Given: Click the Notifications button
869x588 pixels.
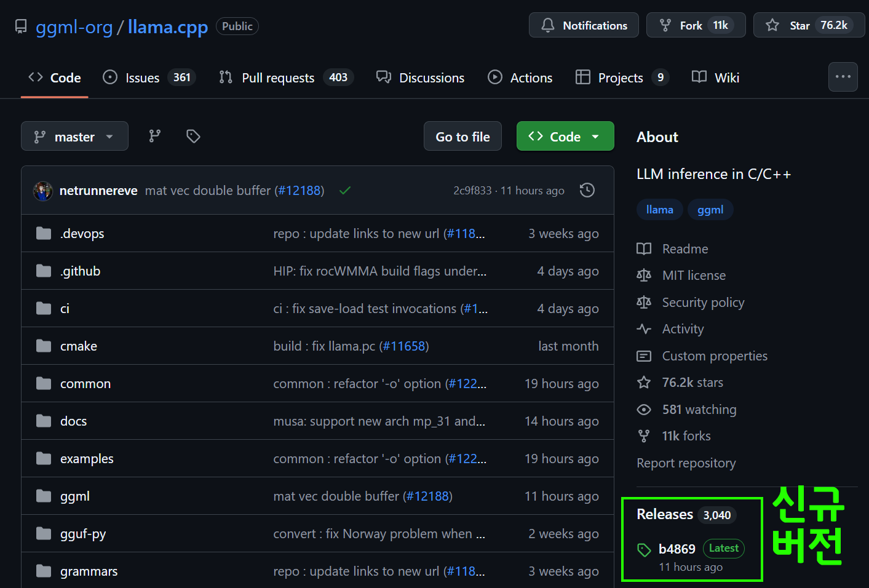Looking at the screenshot, I should click(x=584, y=25).
